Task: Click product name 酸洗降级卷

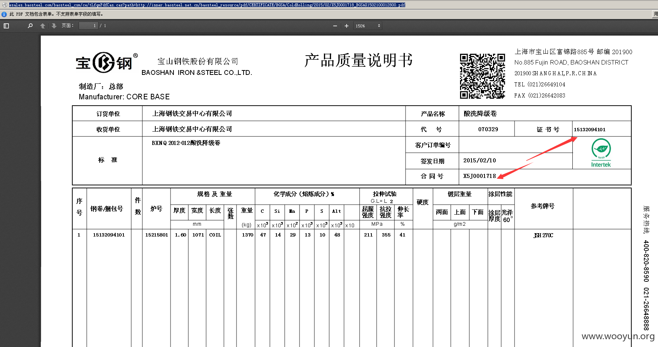Action: click(x=480, y=114)
